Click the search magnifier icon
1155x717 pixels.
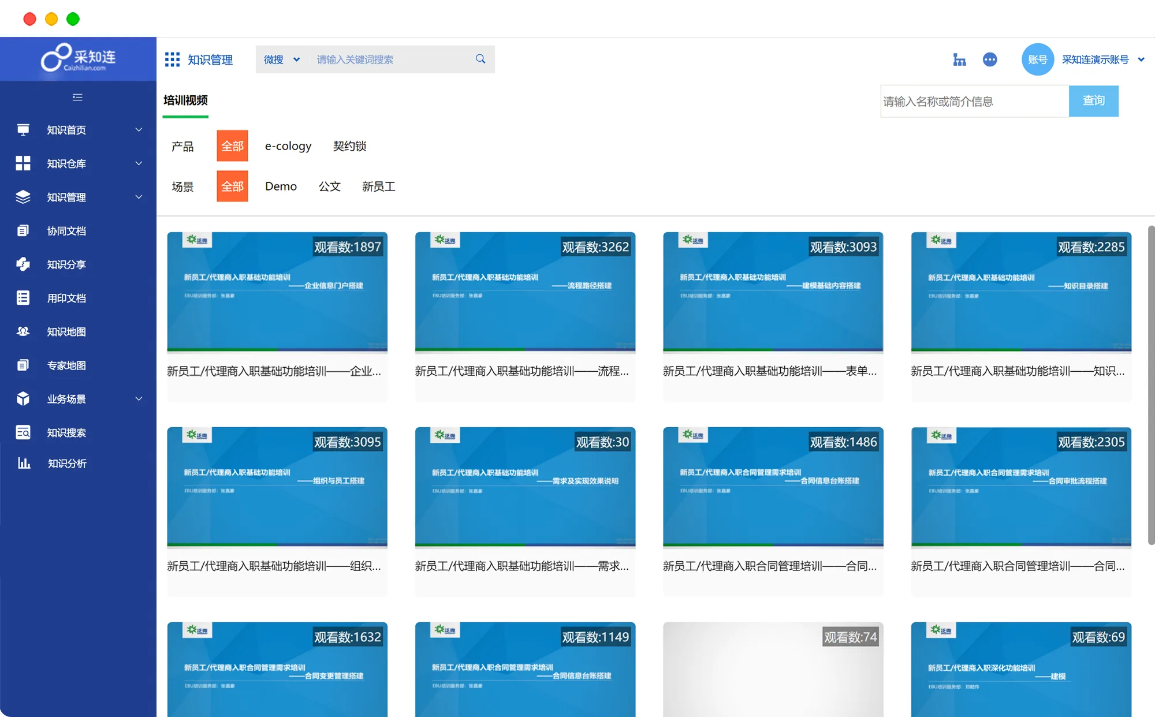pos(480,59)
